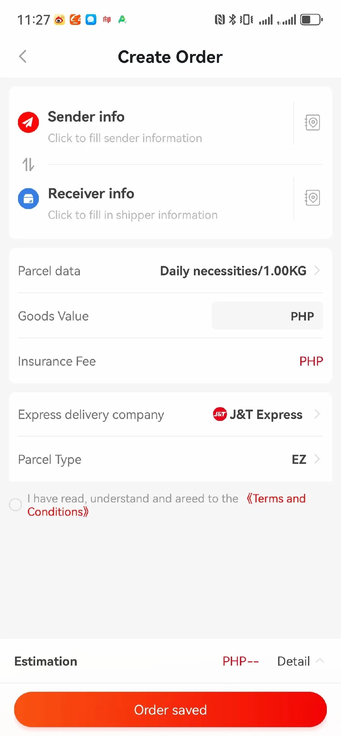Tap the blue Receiver parcel icon
The image size is (341, 736).
pos(28,199)
